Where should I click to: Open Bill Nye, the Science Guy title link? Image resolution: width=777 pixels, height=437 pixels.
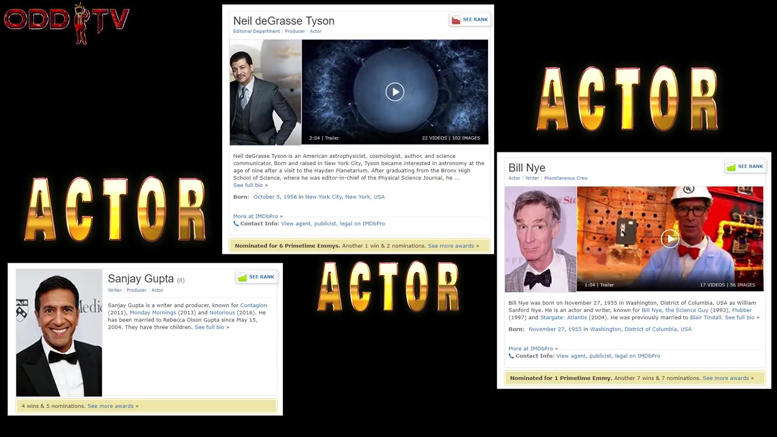675,310
